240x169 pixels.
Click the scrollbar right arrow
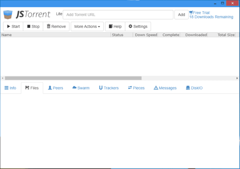[x=237, y=78]
